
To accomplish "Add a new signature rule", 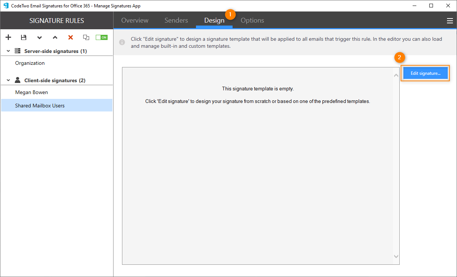I will [8, 37].
